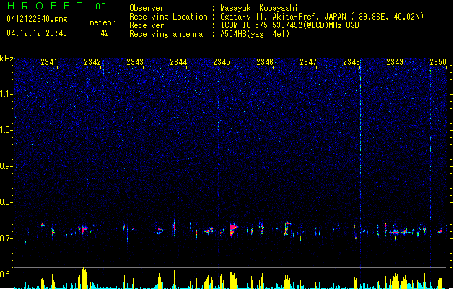Click the 'Receiving antenna' field label
This screenshot has height=289, width=454.
[x=166, y=34]
